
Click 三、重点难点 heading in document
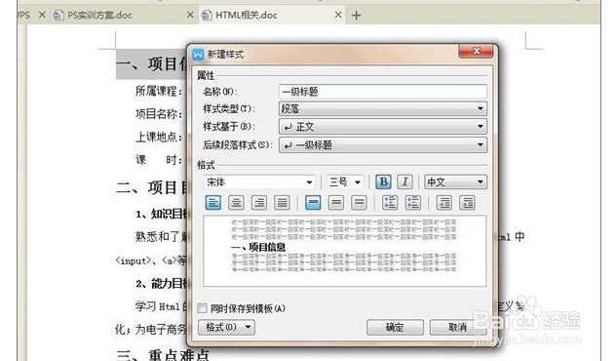tap(163, 354)
